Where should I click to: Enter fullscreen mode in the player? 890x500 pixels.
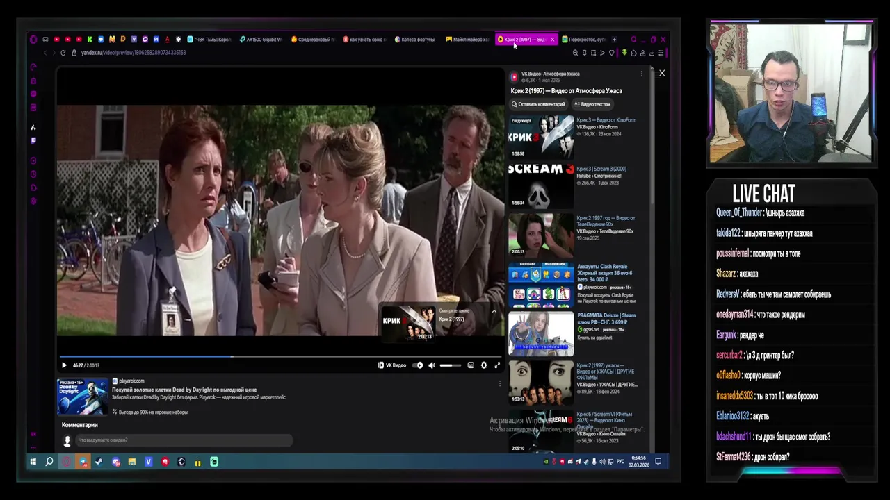497,365
